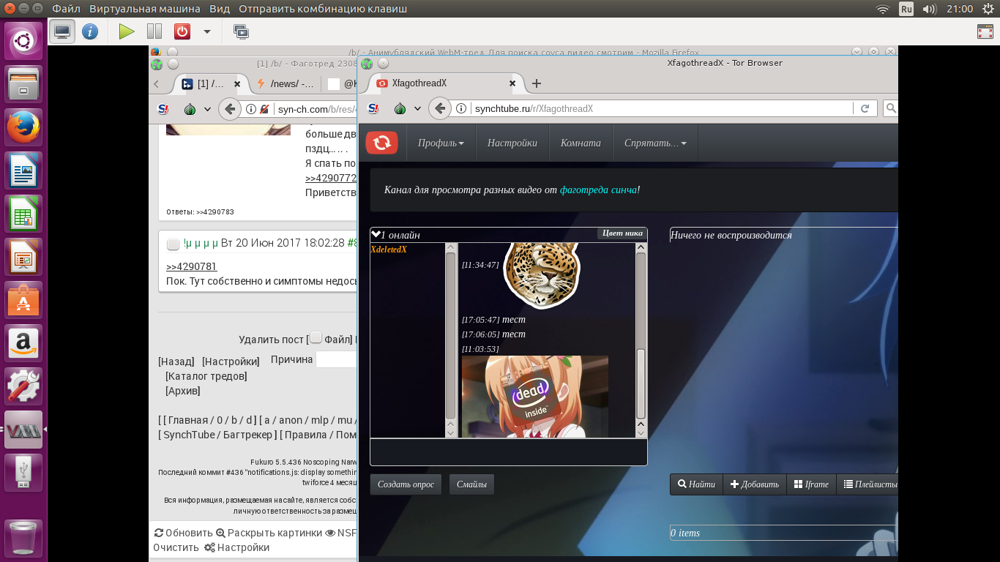Click NoScript S icon in Tor Browser
The width and height of the screenshot is (1000, 562).
[373, 108]
